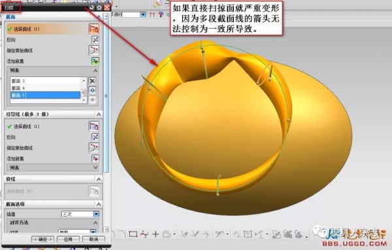
Task: Select the point plus tool in bottom toolbar
Action: [x=155, y=234]
